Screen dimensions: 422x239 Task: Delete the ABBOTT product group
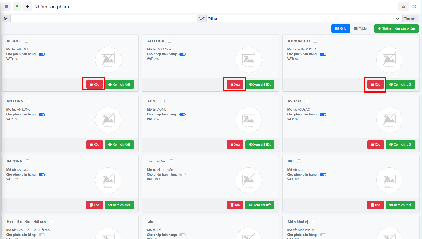94,84
